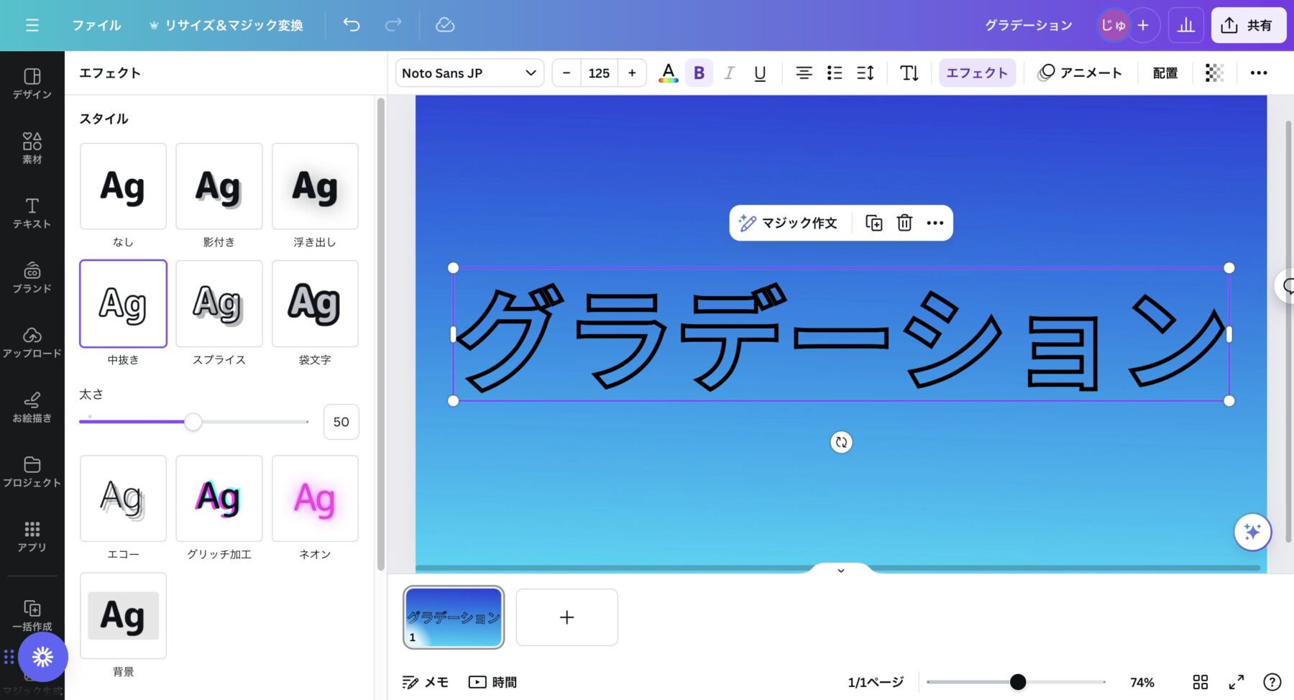The width and height of the screenshot is (1294, 700).
Task: Open the analytics bar chart icon
Action: point(1186,25)
